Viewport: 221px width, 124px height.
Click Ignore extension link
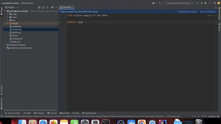208,12
